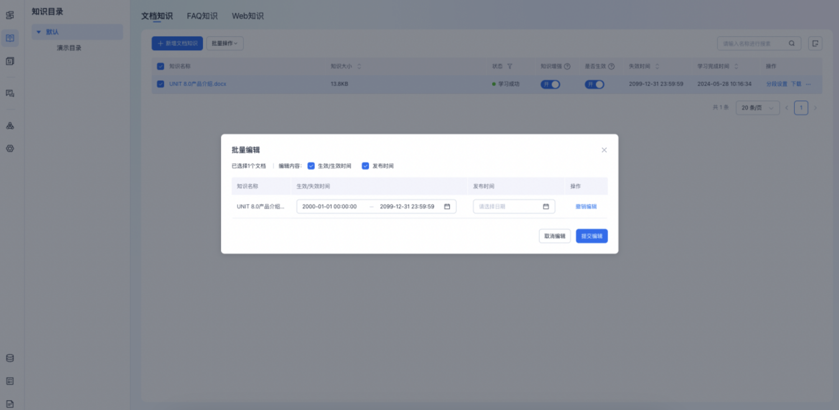839x410 pixels.
Task: Click the start time 2000-01-01 00:00:00 field
Action: pos(329,207)
